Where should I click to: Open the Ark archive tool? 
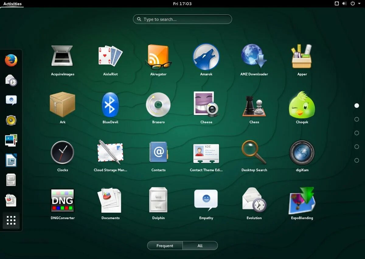point(62,104)
